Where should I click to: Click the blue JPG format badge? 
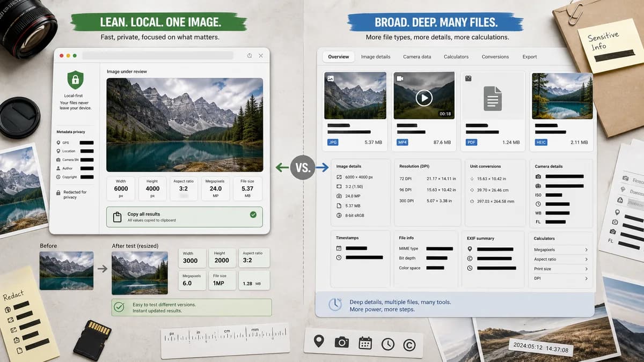333,143
